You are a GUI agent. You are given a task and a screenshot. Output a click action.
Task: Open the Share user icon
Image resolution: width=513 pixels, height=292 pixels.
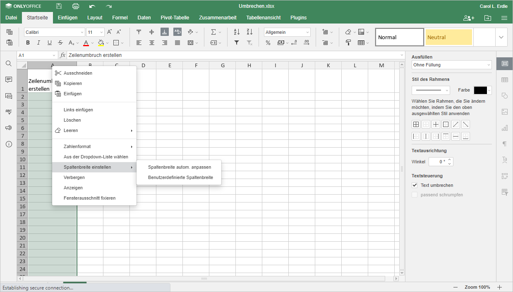tap(469, 18)
